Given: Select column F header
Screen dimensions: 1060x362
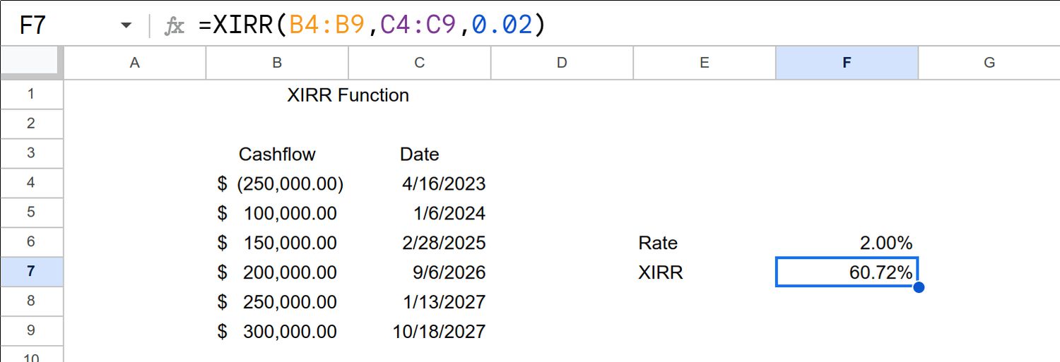Looking at the screenshot, I should pyautogui.click(x=847, y=63).
